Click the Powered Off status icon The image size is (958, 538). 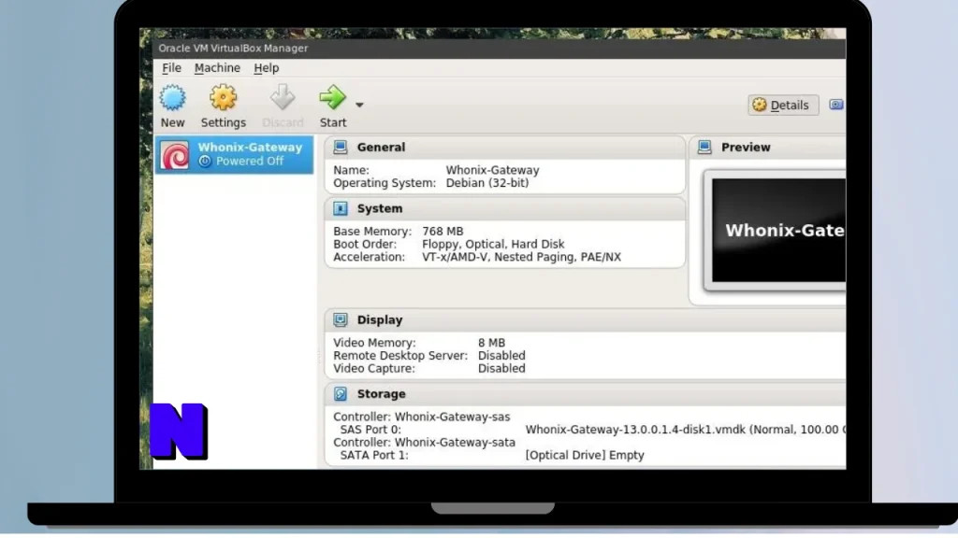205,161
